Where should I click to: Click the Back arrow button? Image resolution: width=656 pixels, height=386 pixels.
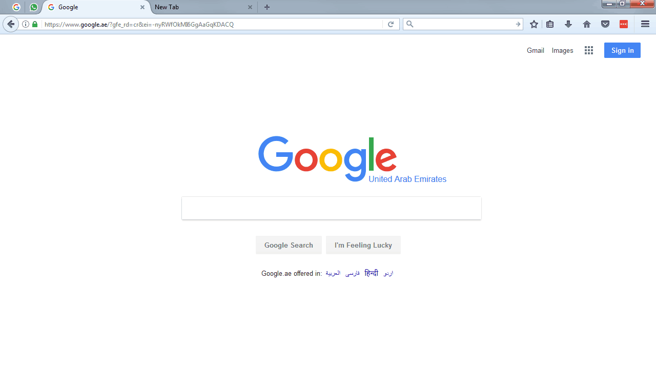(x=11, y=24)
